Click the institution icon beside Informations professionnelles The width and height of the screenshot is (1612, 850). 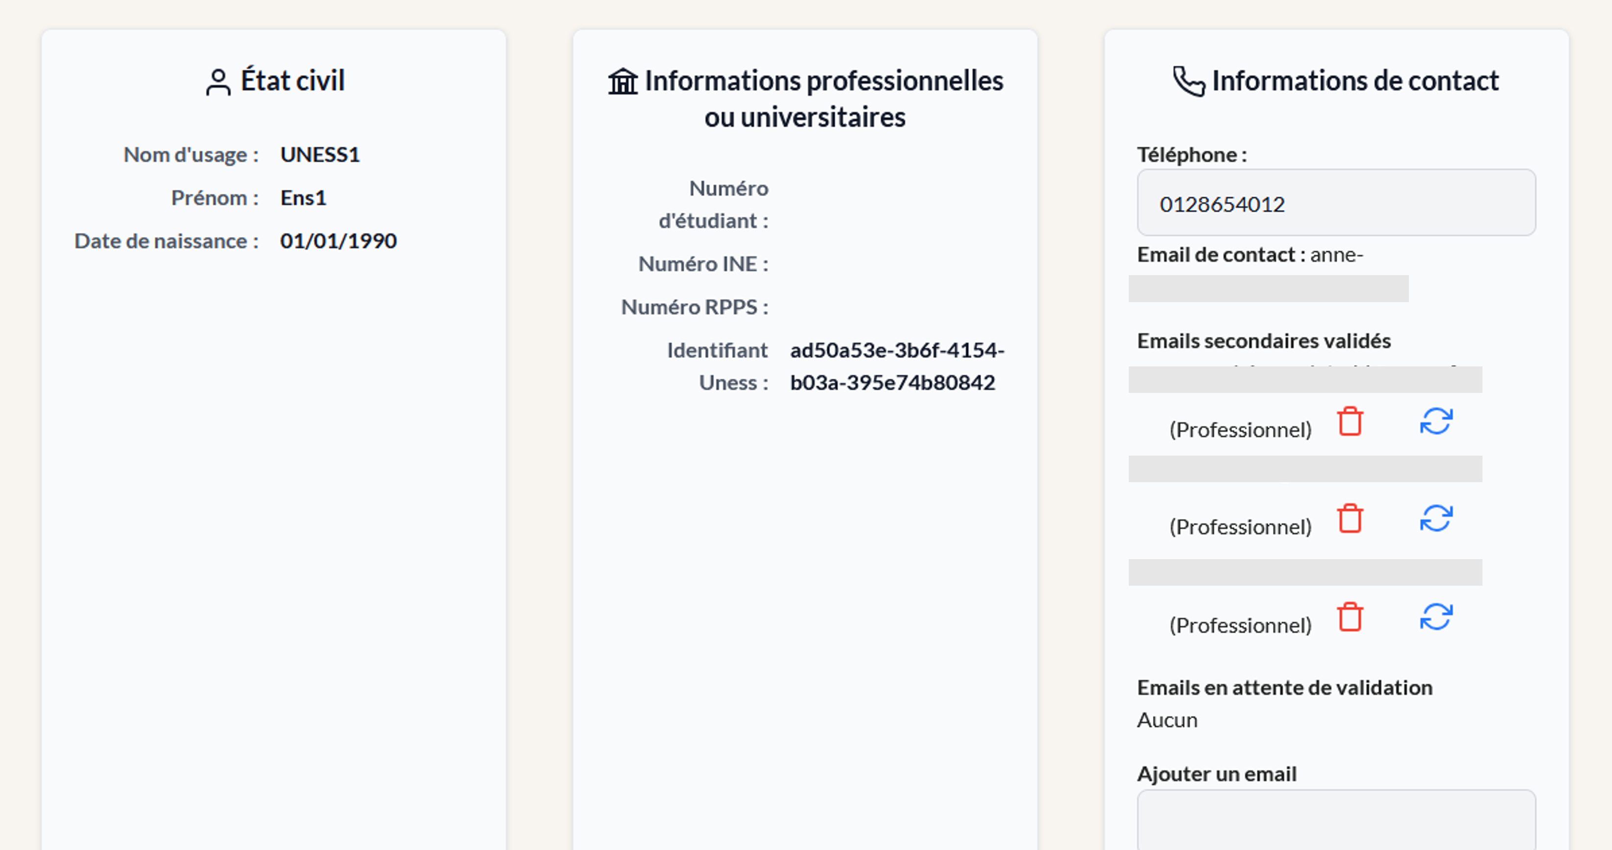click(x=623, y=81)
